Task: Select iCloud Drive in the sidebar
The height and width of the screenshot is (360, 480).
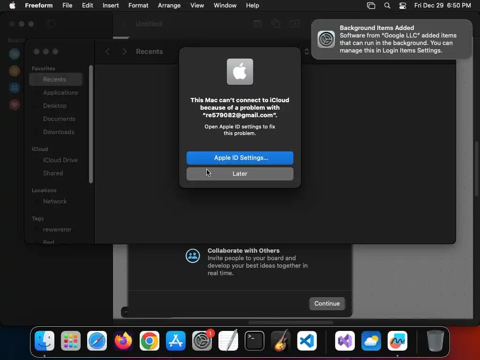Action: pos(56,160)
